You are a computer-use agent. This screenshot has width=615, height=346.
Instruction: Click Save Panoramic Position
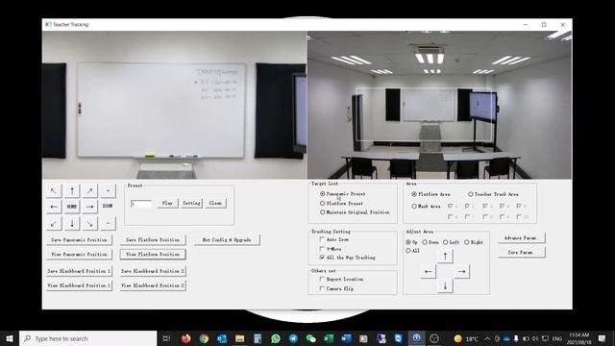[79, 239]
